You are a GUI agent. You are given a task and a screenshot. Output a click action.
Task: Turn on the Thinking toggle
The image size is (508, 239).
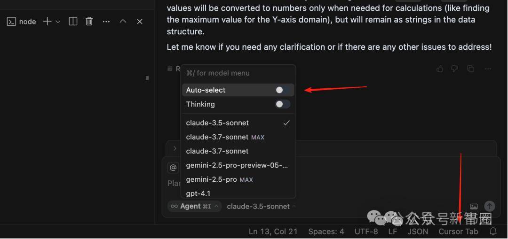coord(283,104)
